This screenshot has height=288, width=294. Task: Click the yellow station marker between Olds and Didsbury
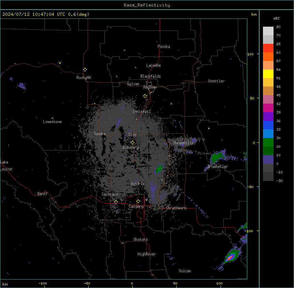coord(132,143)
